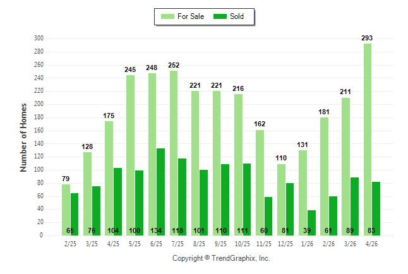Click the Number of Homes axis title

pyautogui.click(x=23, y=138)
